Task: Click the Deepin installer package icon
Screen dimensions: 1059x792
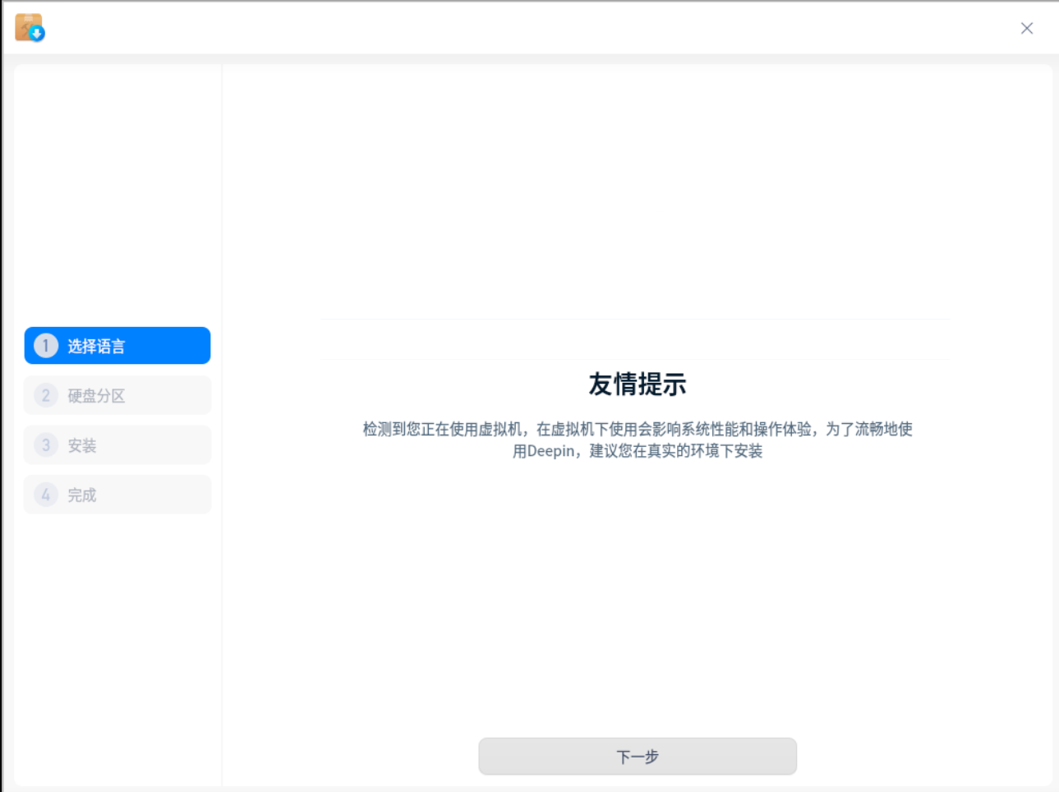Action: 27,27
